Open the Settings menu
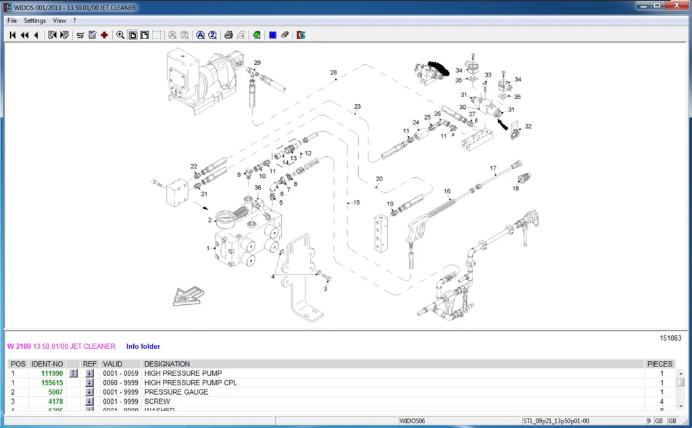 pyautogui.click(x=35, y=20)
